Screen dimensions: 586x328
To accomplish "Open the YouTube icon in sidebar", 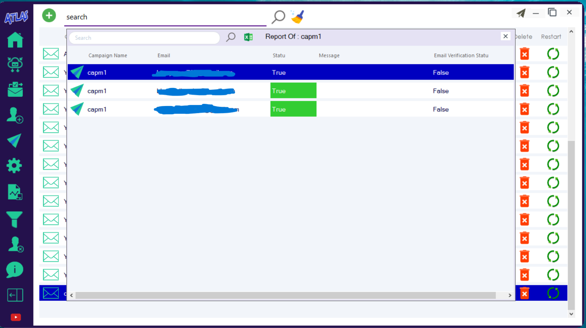I will click(15, 317).
